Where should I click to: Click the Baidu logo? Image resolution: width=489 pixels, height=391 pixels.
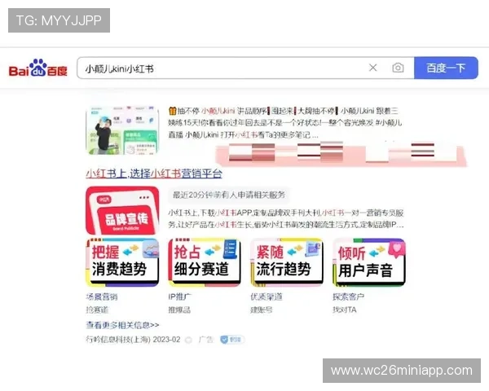38,68
